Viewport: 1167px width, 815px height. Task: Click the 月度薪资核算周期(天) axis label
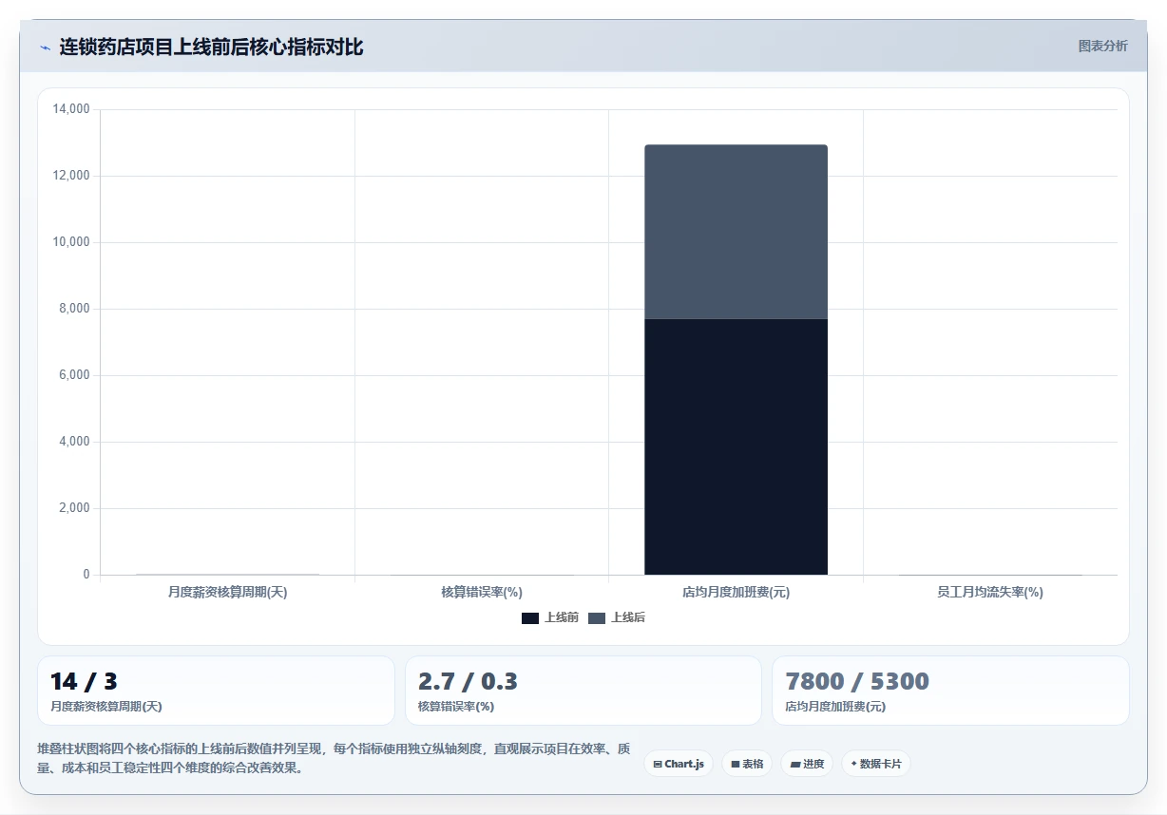pyautogui.click(x=227, y=592)
